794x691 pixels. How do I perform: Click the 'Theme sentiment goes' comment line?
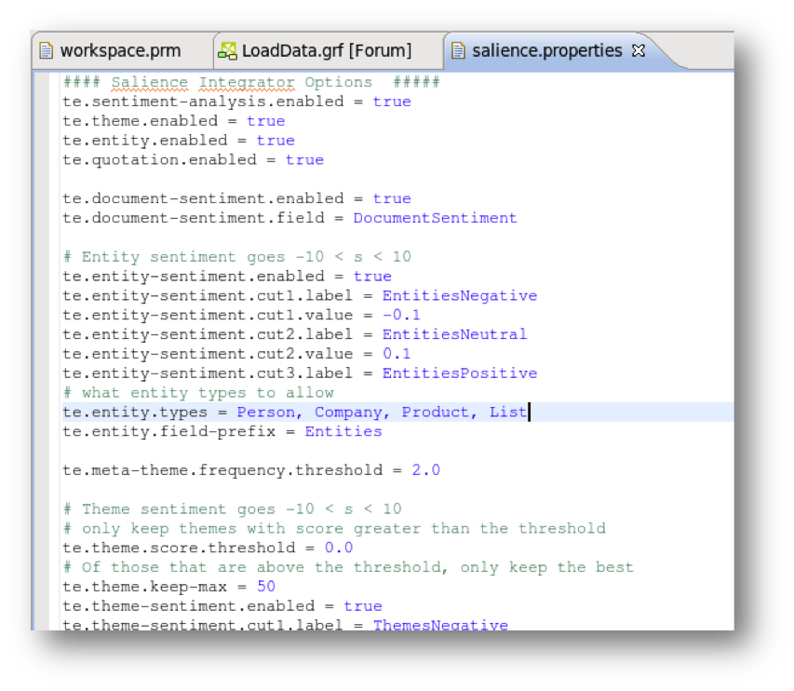232,509
